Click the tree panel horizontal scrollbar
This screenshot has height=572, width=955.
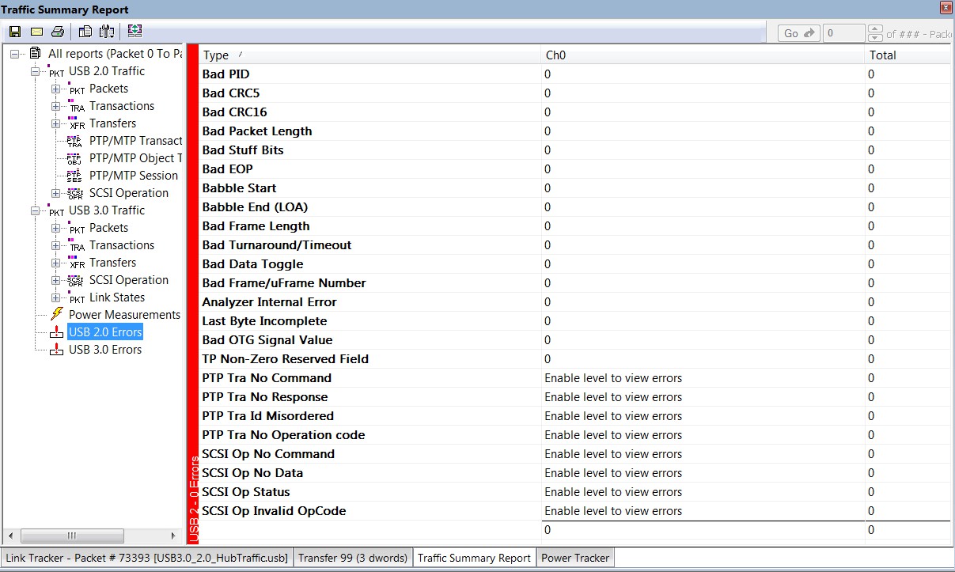click(x=93, y=536)
